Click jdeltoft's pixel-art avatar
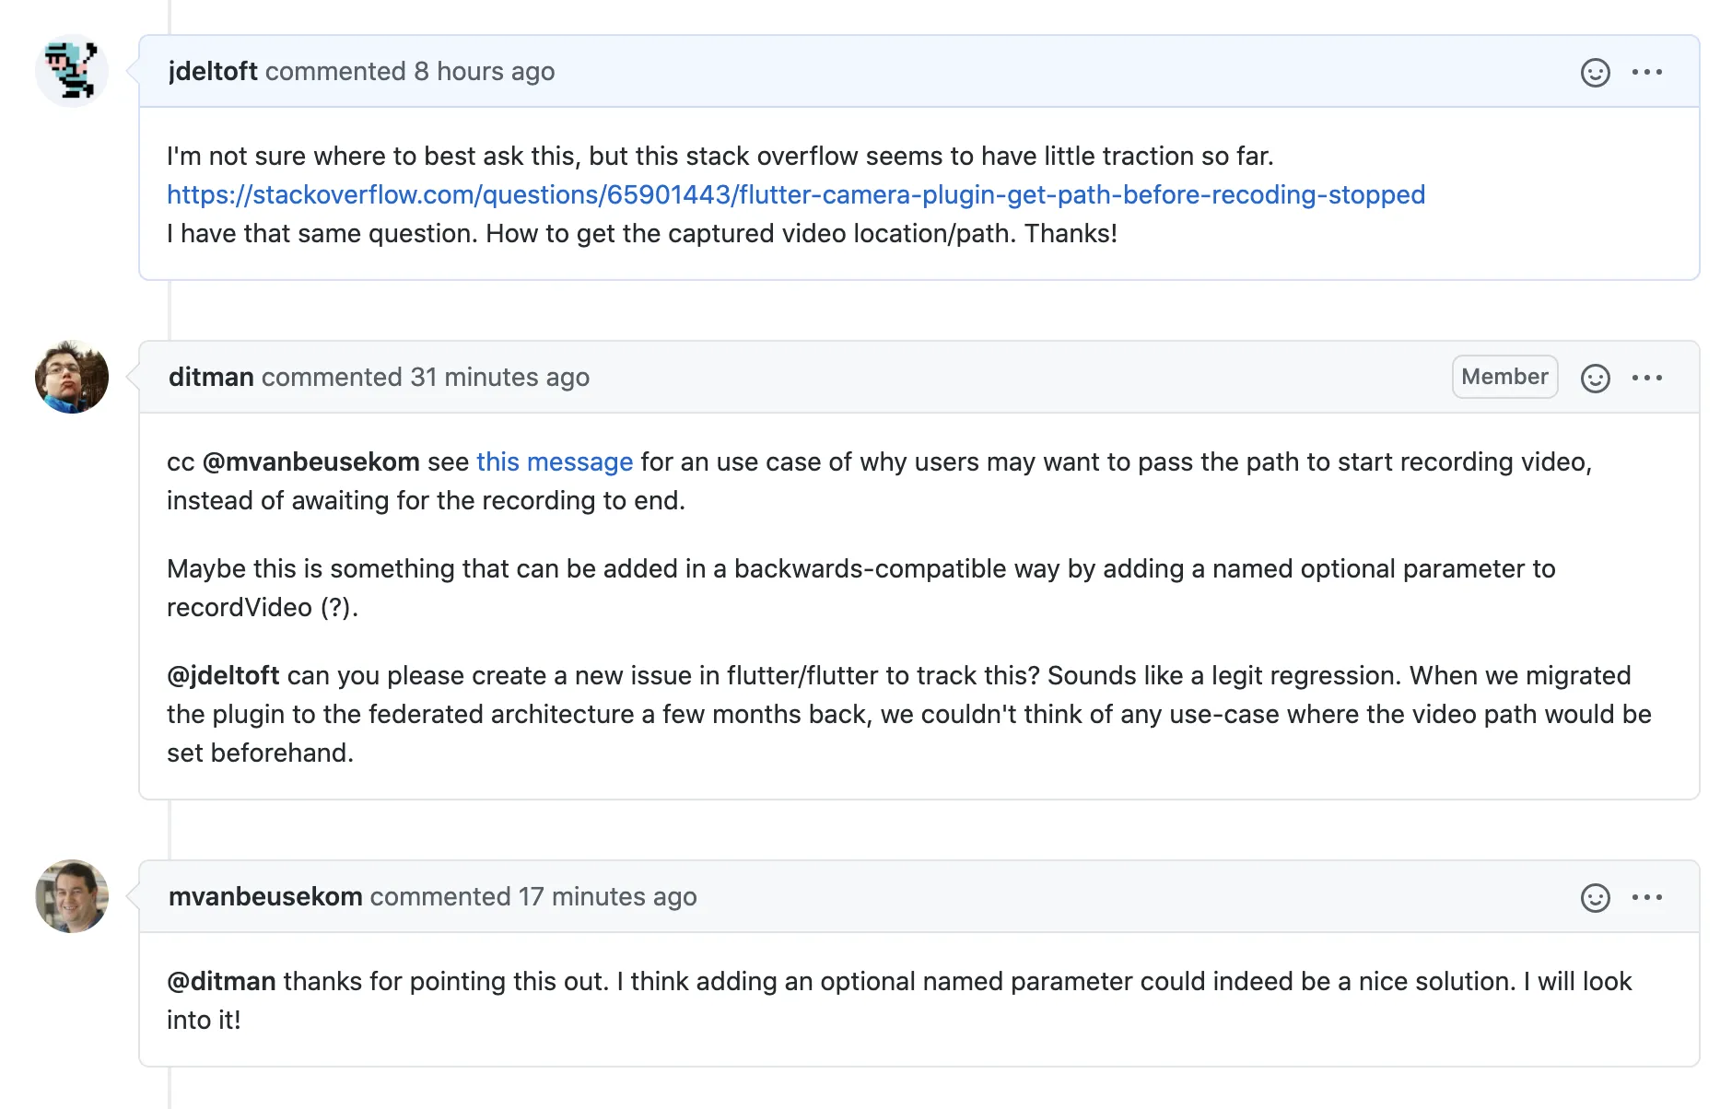 [x=72, y=71]
